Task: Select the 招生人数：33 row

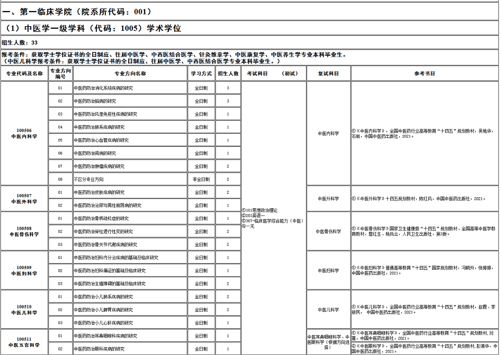Action: (x=20, y=42)
